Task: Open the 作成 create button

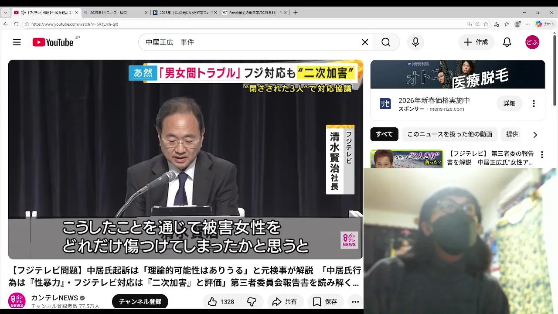Action: tap(476, 42)
